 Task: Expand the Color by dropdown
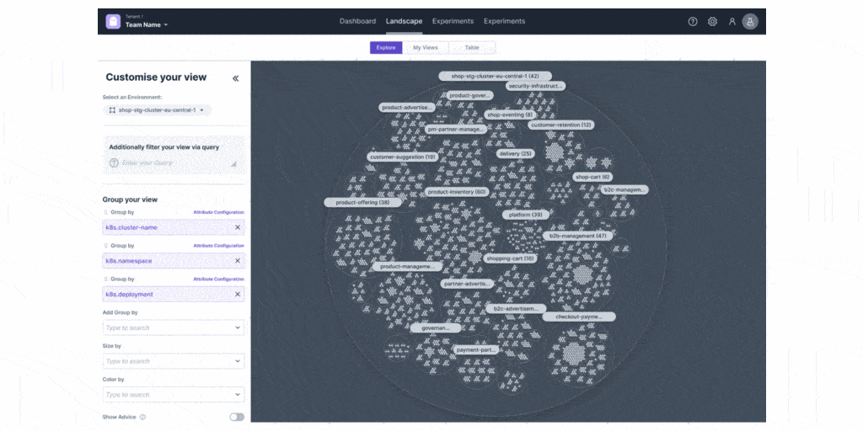174,395
